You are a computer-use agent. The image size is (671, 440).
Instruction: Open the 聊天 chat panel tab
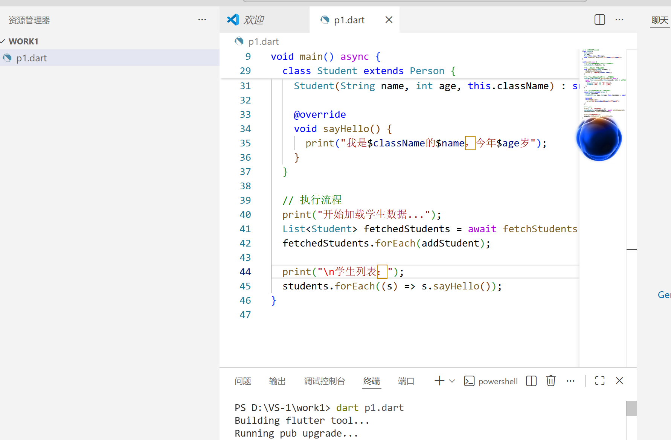tap(660, 20)
